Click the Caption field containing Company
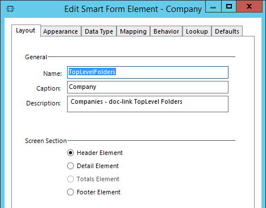This screenshot has width=266, height=208. pos(148,87)
